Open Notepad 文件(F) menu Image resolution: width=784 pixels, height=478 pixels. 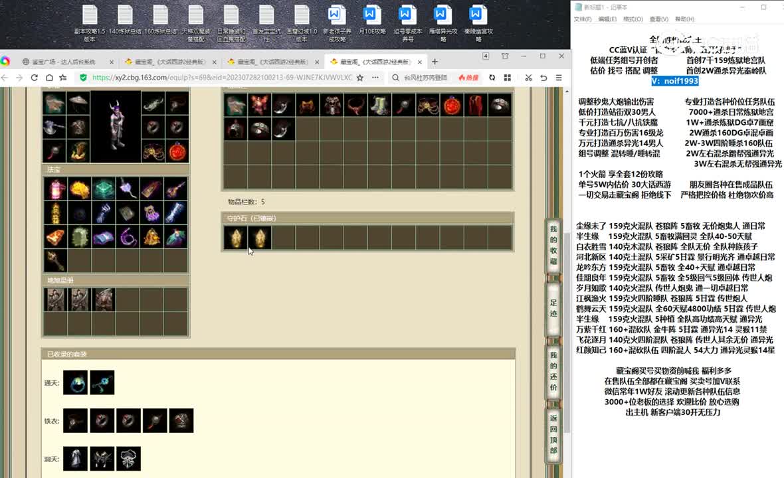(x=583, y=19)
